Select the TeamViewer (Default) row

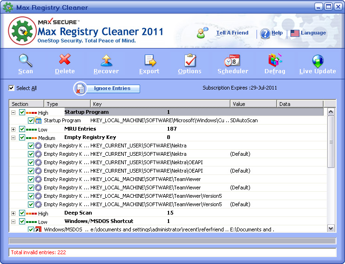(x=168, y=188)
